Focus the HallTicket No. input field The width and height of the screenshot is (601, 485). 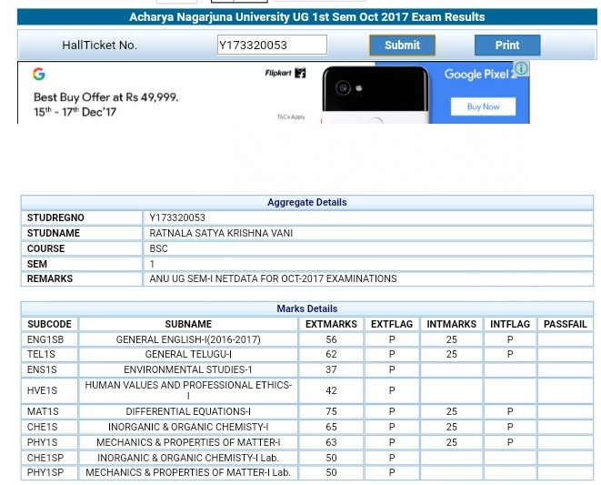click(272, 45)
